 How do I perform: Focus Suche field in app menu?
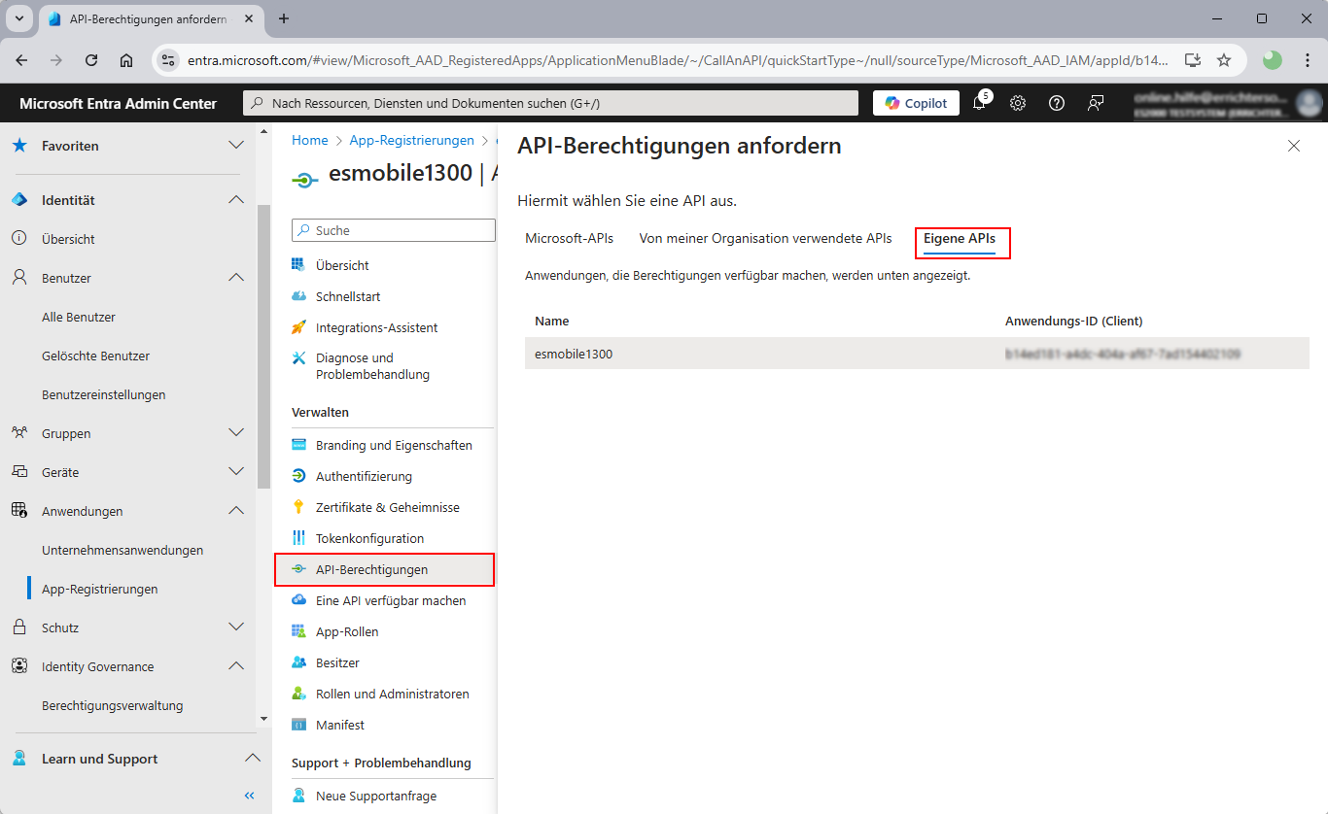click(394, 230)
